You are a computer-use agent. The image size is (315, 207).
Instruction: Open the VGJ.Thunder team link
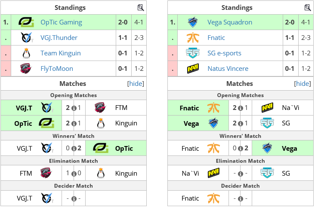(x=59, y=37)
